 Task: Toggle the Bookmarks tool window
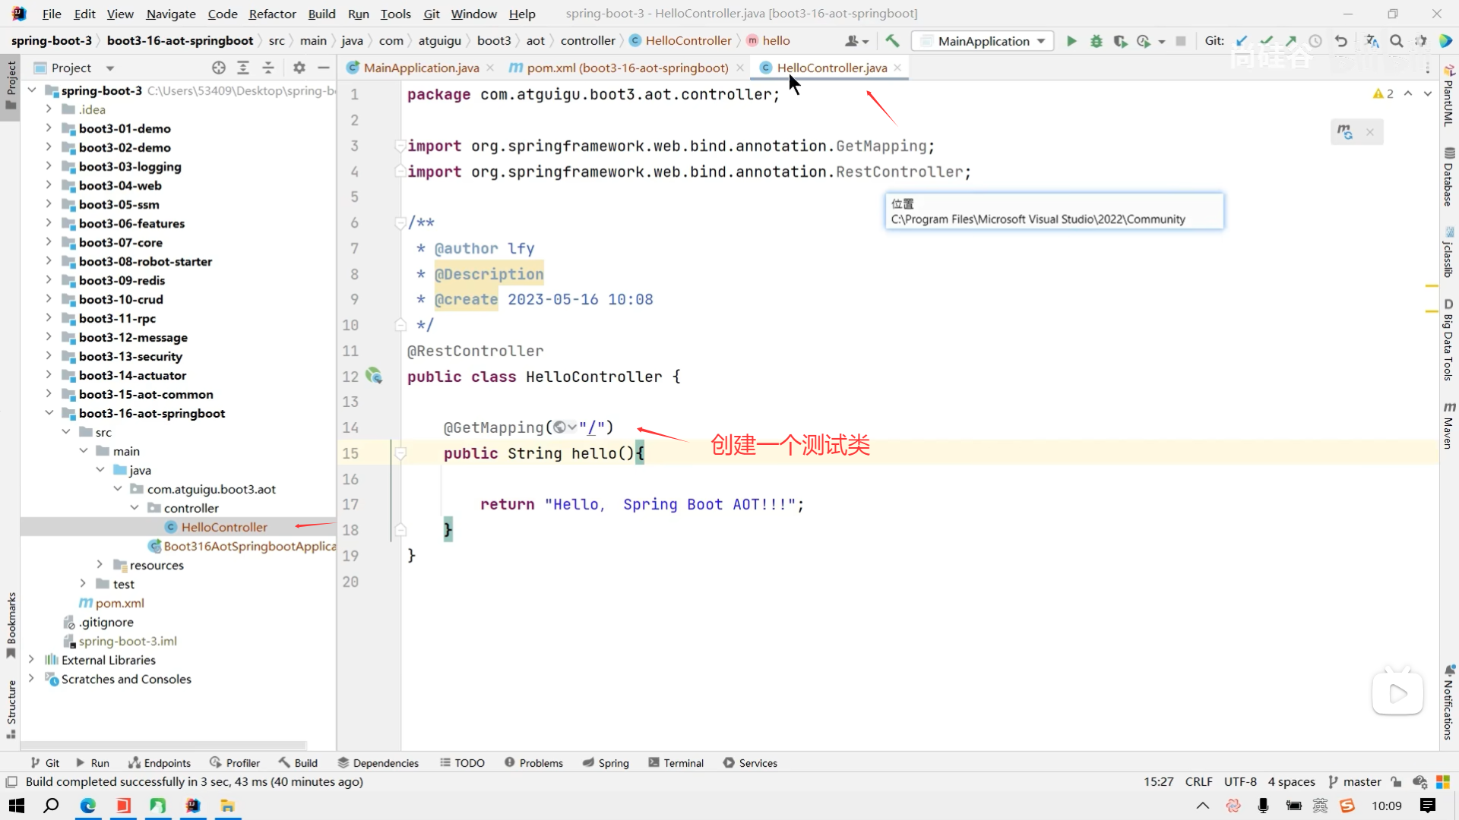(11, 624)
